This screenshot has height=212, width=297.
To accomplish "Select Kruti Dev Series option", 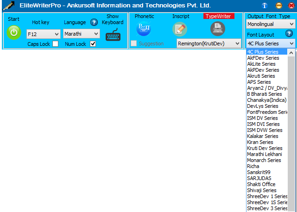I will click(267, 148).
